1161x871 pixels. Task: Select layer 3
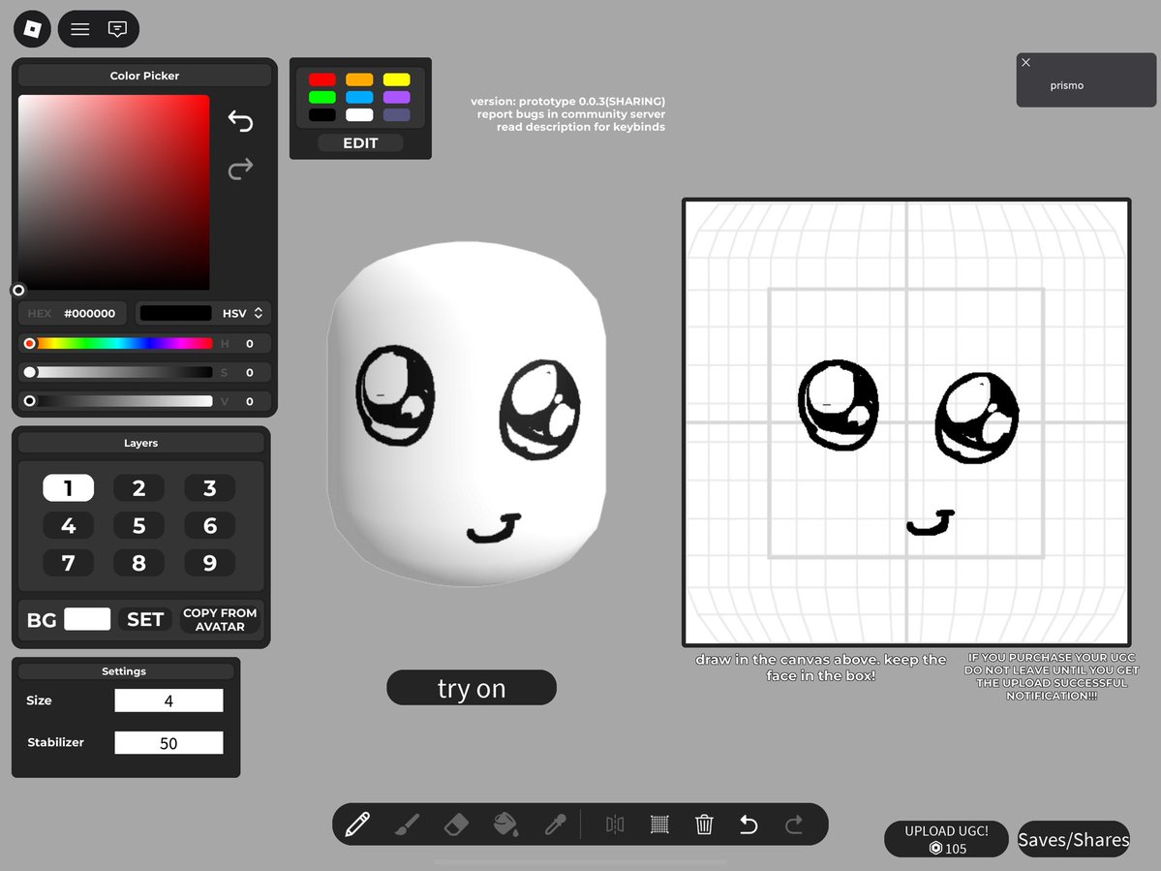coord(209,488)
